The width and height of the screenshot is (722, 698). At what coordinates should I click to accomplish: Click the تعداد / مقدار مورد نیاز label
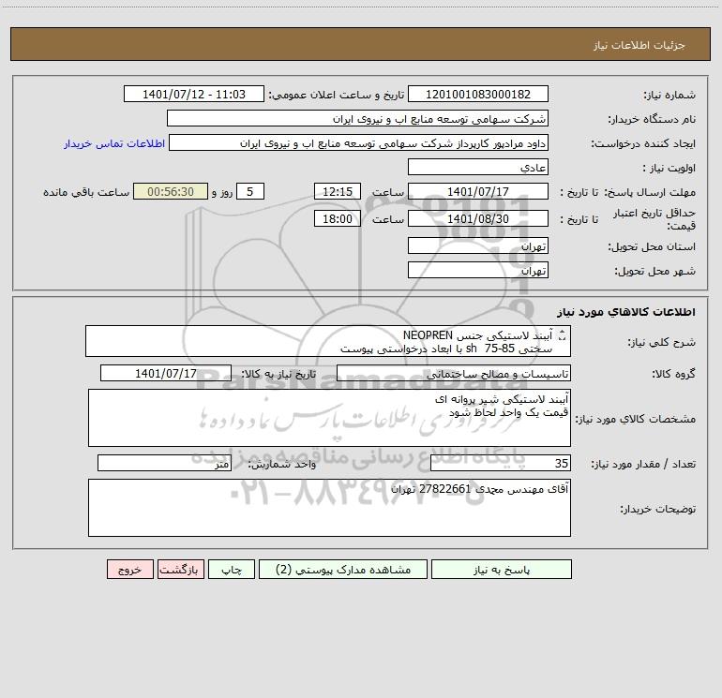point(643,464)
